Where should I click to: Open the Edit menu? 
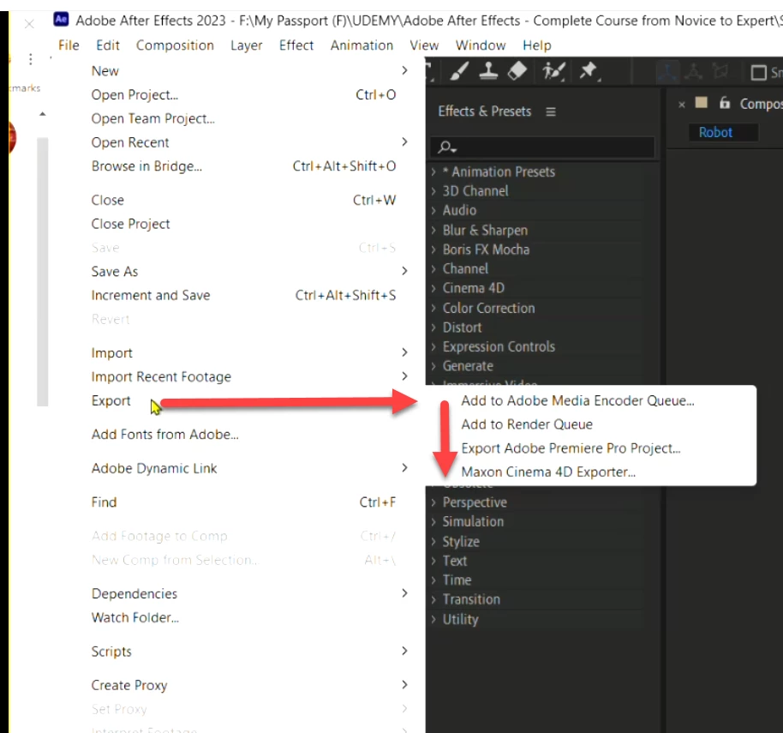108,45
